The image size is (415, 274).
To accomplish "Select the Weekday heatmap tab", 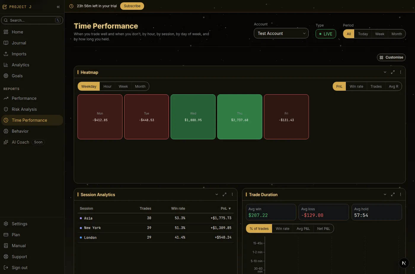I will 89,86.
